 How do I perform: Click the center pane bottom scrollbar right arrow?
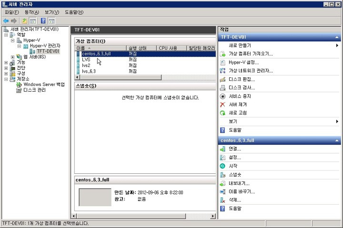[212, 216]
